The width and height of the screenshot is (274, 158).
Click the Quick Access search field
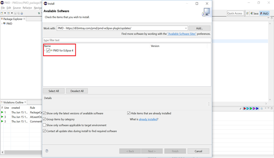tap(235, 13)
